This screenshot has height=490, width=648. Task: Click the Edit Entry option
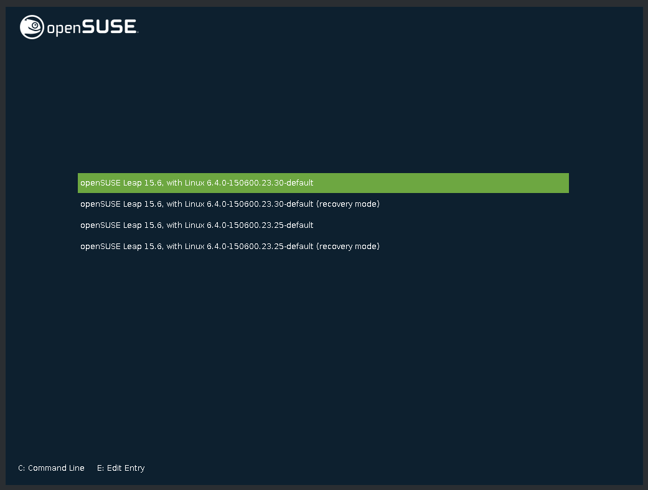121,468
